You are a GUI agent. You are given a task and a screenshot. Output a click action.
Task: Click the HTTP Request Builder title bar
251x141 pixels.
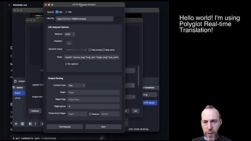pos(84,5)
